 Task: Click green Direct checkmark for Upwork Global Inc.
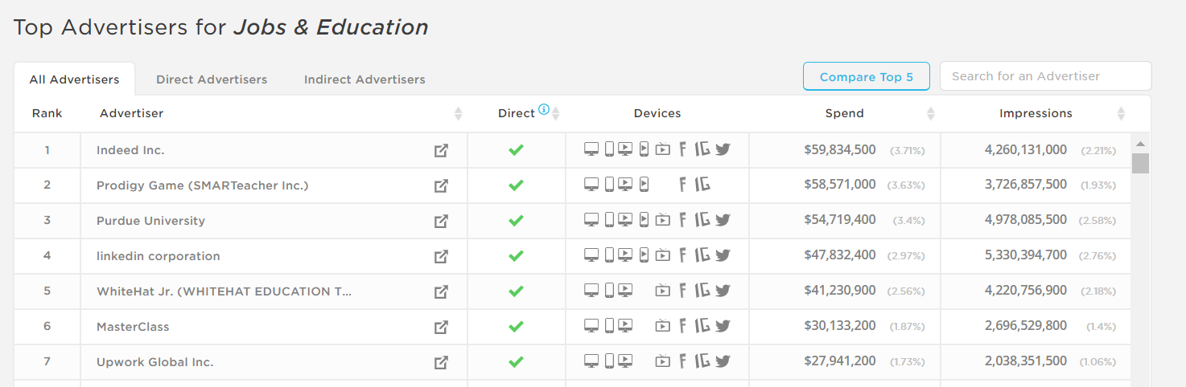(x=517, y=361)
